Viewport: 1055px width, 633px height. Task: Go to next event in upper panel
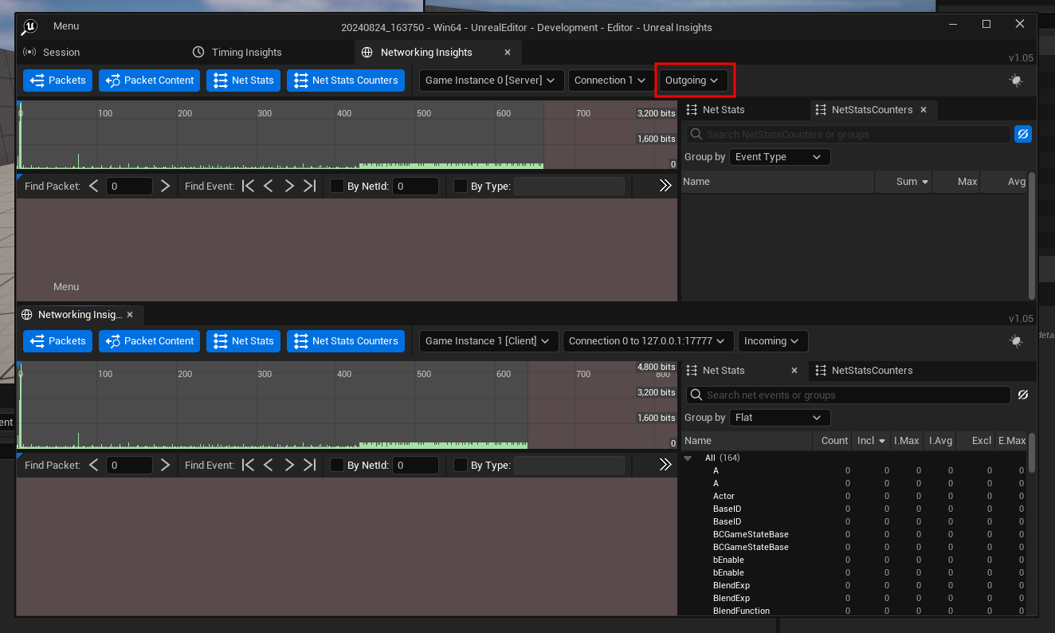tap(289, 187)
